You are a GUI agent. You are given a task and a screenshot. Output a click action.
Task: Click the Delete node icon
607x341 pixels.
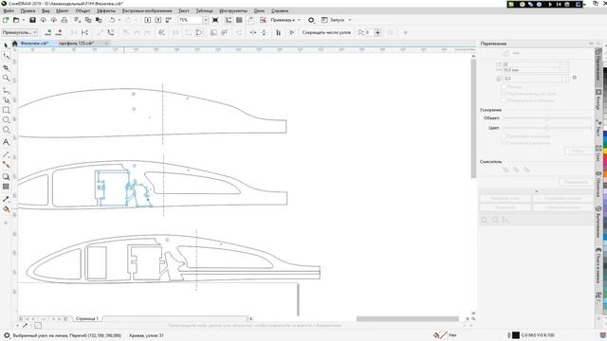tap(59, 32)
